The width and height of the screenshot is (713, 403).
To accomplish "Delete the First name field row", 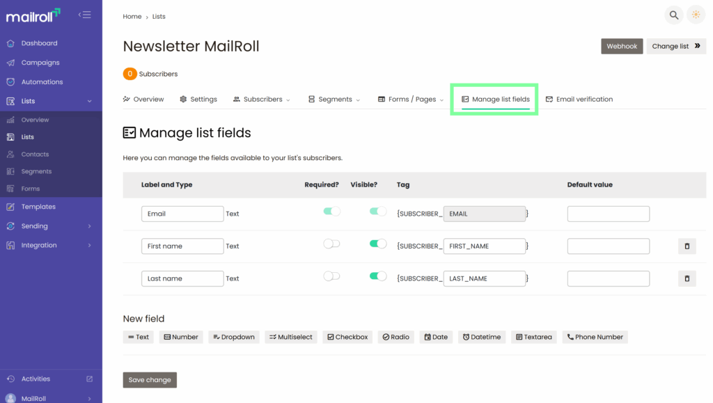I will pyautogui.click(x=687, y=246).
